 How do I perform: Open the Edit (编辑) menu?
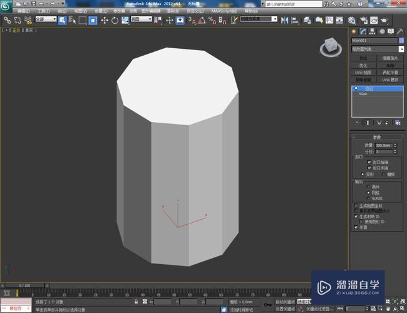(24, 11)
